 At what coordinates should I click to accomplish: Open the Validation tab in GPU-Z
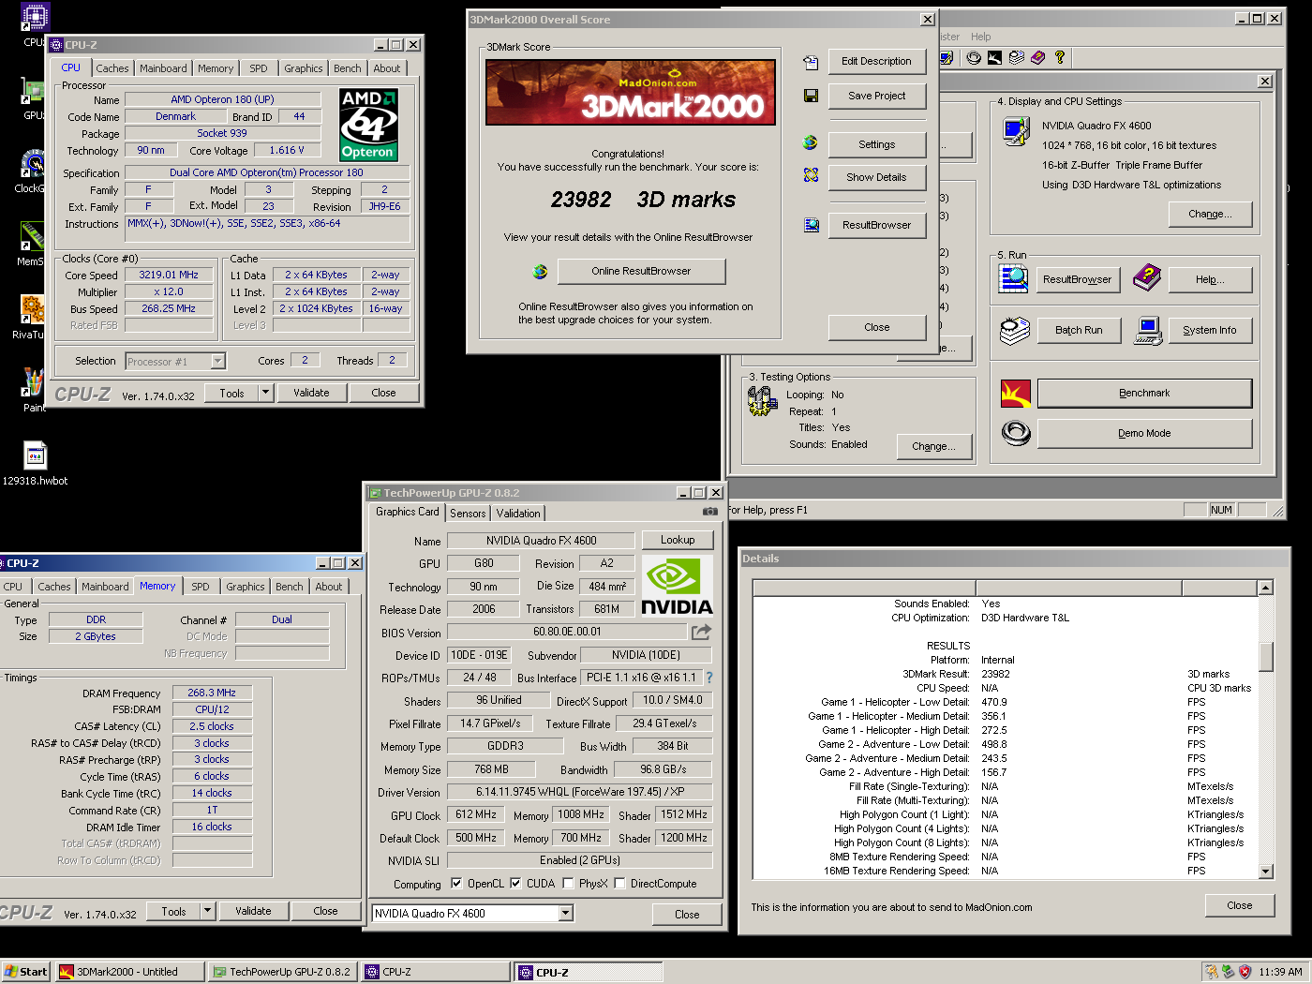[x=518, y=513]
